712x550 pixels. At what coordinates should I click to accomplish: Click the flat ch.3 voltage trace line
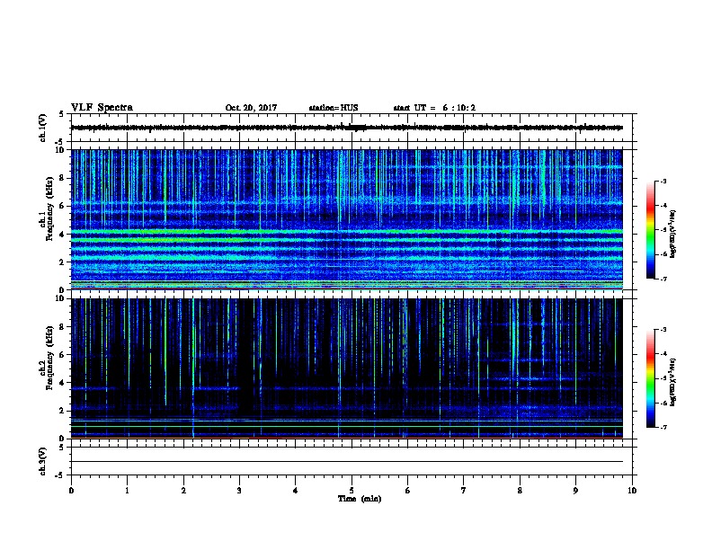tap(346, 462)
